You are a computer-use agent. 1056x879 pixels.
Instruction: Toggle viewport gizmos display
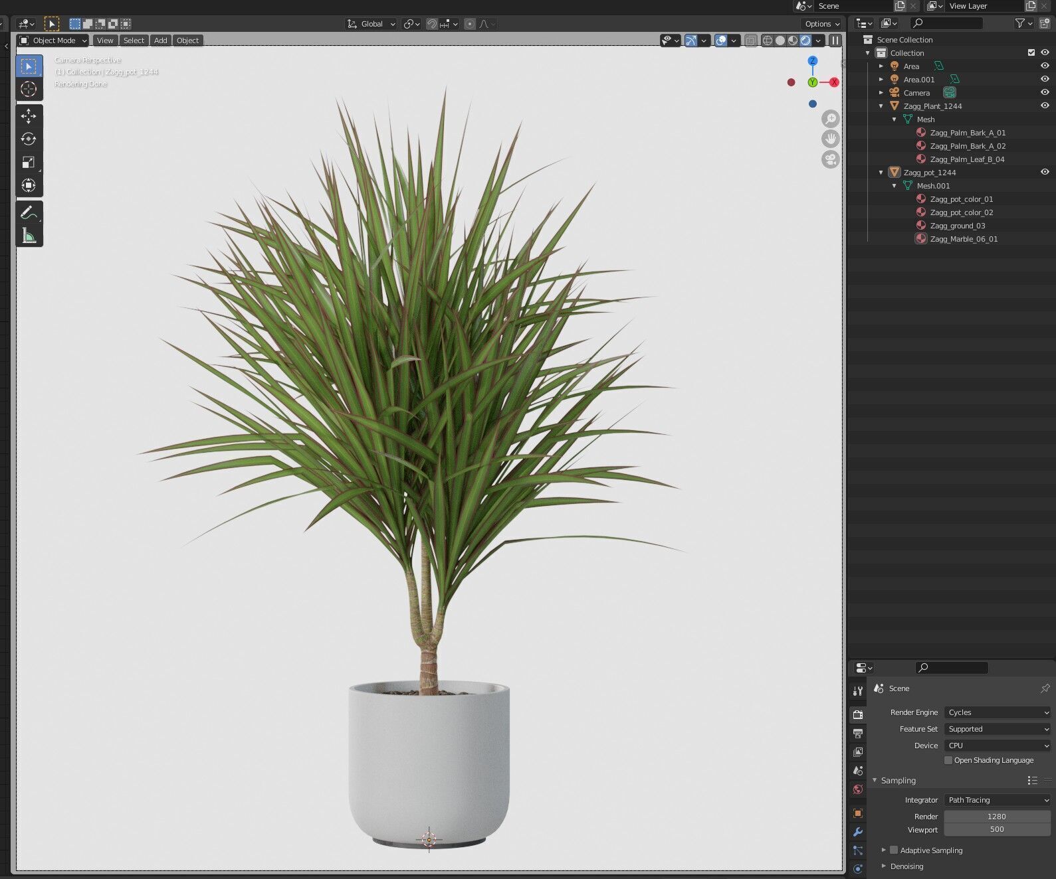[x=691, y=40]
